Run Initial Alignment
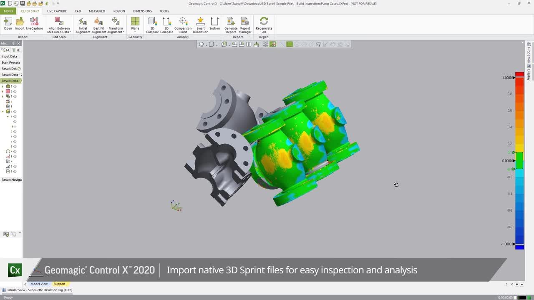This screenshot has width=534, height=300. tap(83, 25)
